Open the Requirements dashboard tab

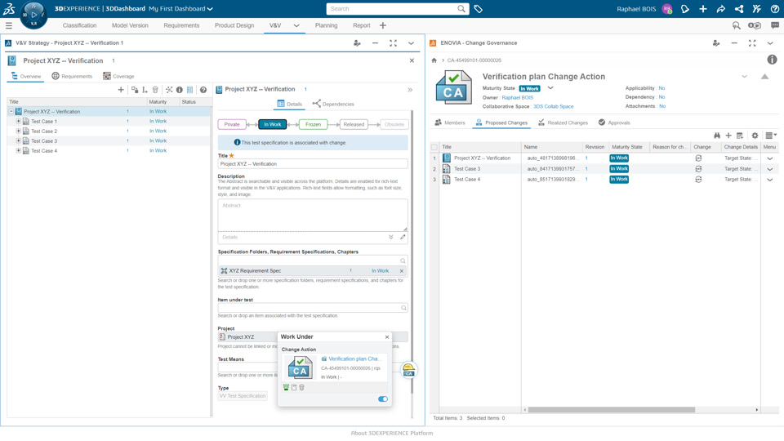181,25
